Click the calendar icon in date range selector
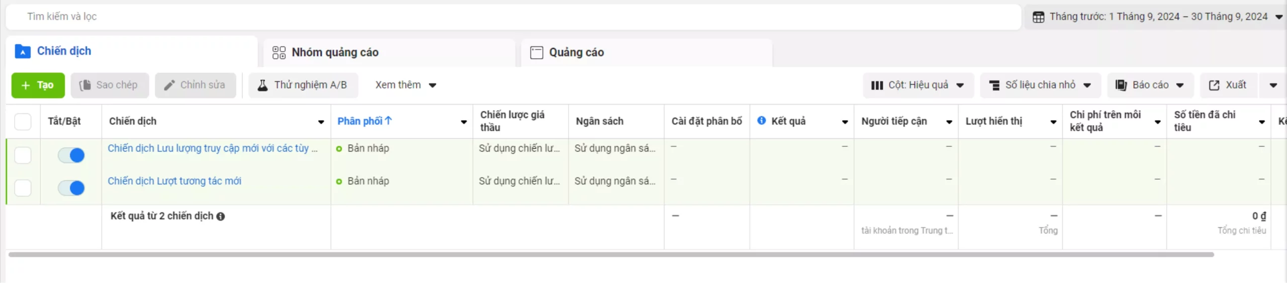Viewport: 1287px width, 283px height. tap(1038, 17)
